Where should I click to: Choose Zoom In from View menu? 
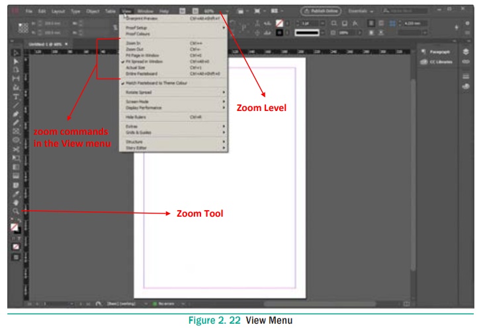[x=173, y=43]
